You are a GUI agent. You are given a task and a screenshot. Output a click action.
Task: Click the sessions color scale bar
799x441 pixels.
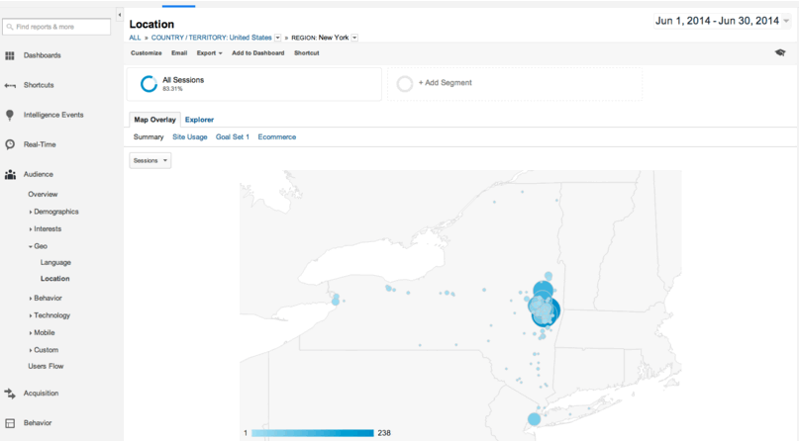[312, 433]
